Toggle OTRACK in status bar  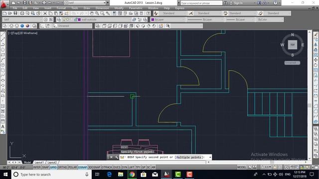click(x=107, y=167)
